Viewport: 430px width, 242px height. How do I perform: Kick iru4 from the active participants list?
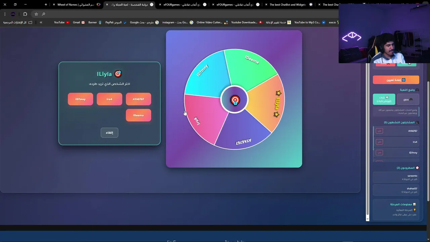click(379, 142)
